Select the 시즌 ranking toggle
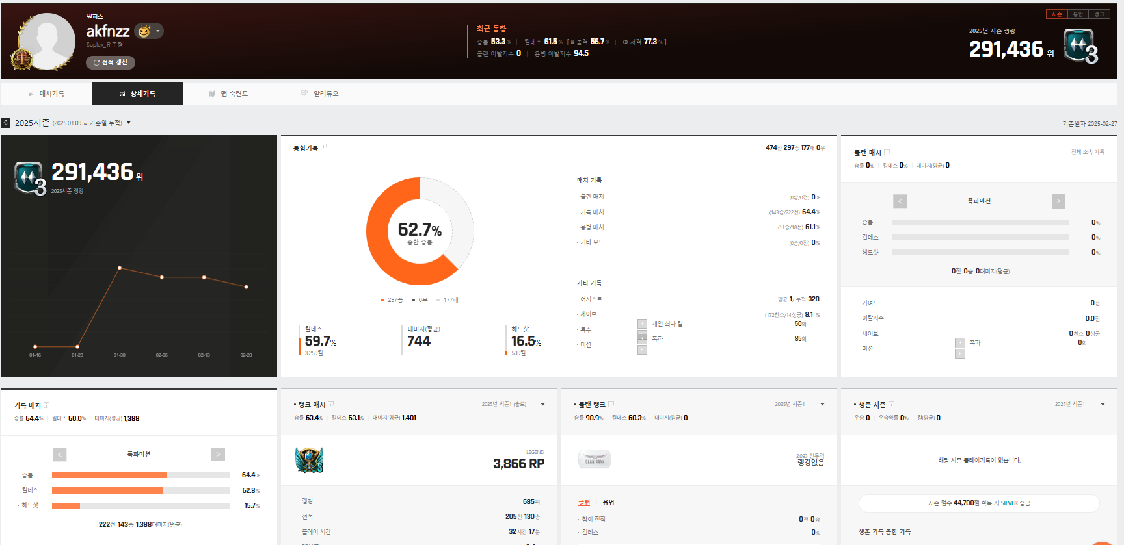Viewport: 1124px width, 545px height. pyautogui.click(x=1057, y=14)
